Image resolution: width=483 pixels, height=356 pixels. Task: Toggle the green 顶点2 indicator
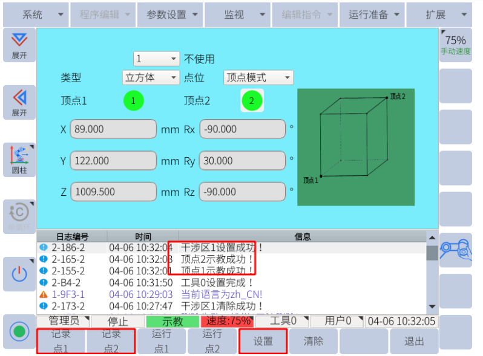252,101
